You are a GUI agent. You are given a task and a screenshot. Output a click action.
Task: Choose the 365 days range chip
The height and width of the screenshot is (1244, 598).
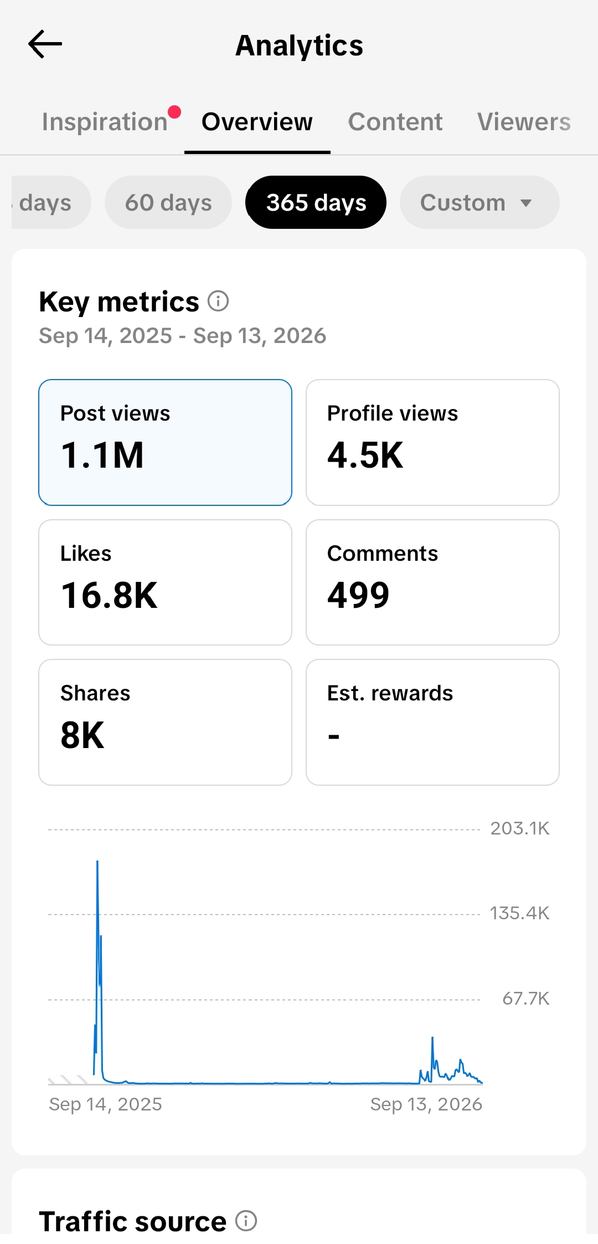tap(316, 202)
